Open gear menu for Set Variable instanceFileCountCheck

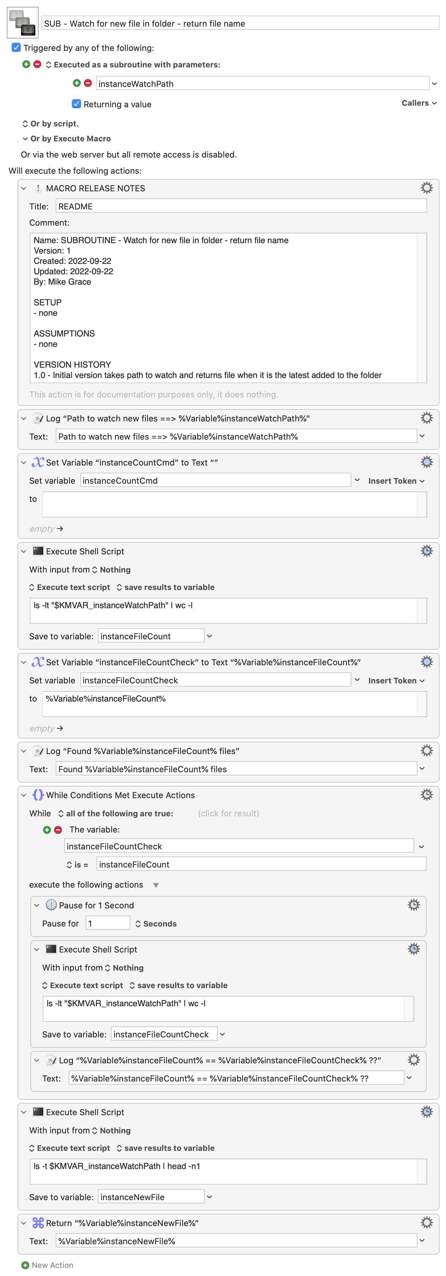coord(426,661)
